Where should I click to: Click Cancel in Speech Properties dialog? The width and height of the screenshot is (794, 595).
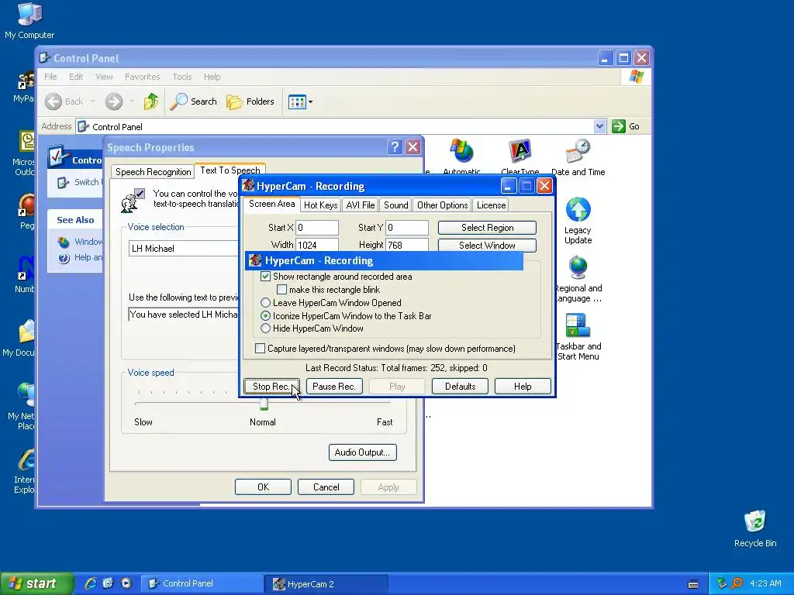(x=326, y=487)
